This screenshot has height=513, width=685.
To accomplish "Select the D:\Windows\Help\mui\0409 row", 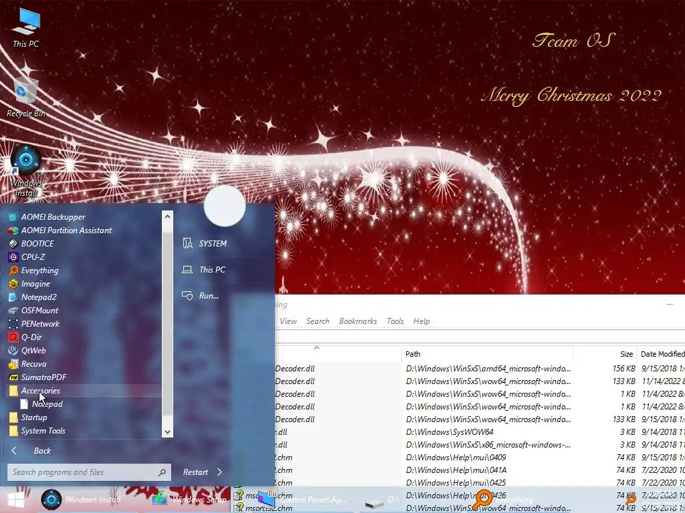I will pos(456,457).
